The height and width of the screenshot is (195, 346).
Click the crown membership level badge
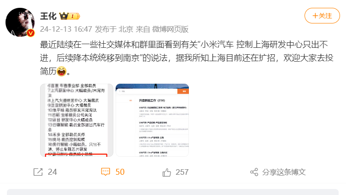click(70, 16)
